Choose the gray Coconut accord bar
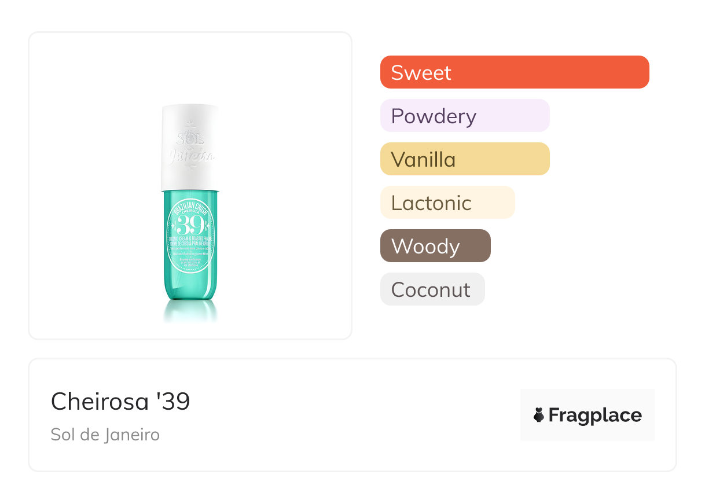Viewport: 705px width, 500px height. tap(432, 289)
